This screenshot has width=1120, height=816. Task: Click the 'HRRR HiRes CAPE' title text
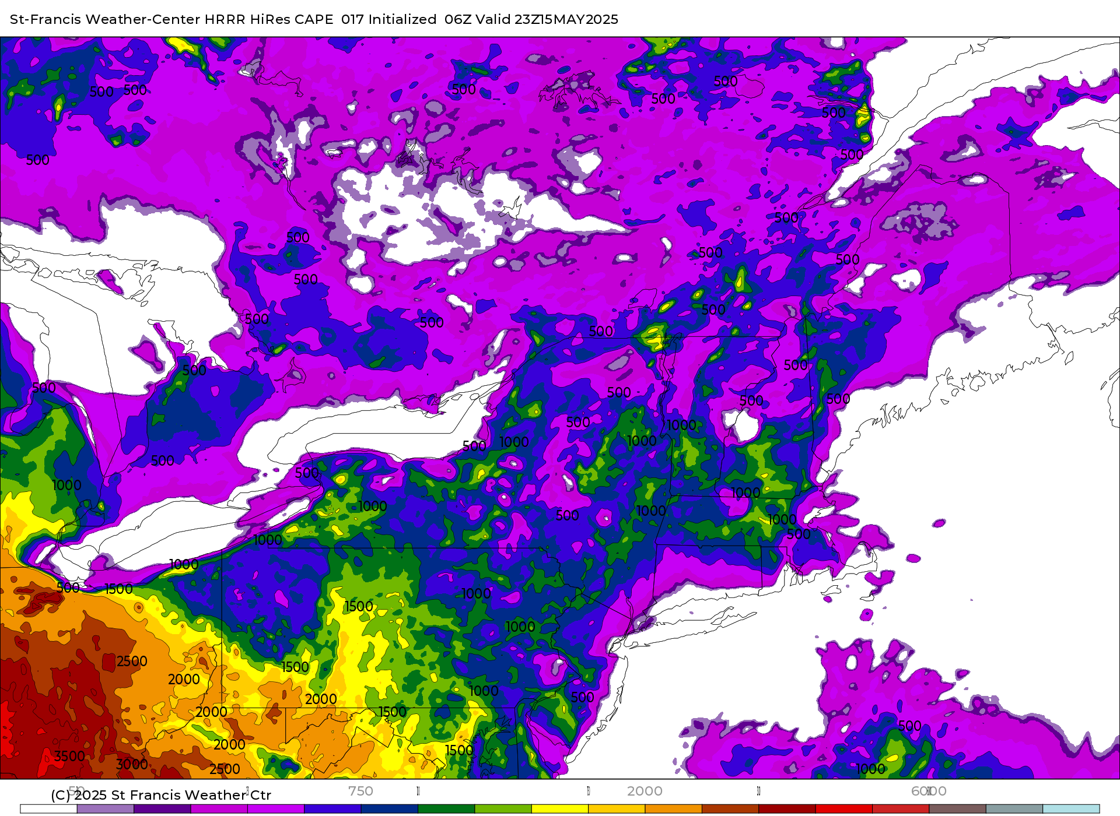coord(269,19)
